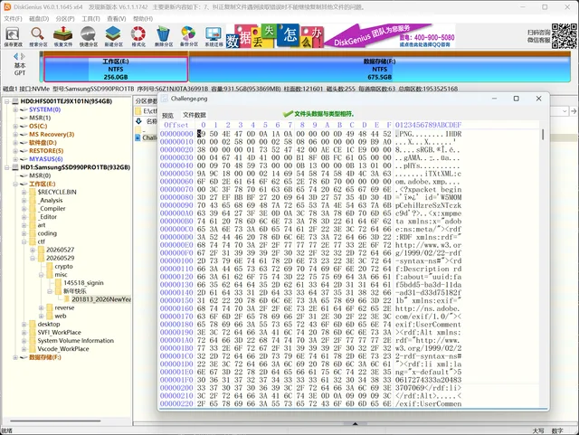The width and height of the screenshot is (579, 435).
Task: Click the blue up-arrow icon in file list header
Action: tap(138, 121)
